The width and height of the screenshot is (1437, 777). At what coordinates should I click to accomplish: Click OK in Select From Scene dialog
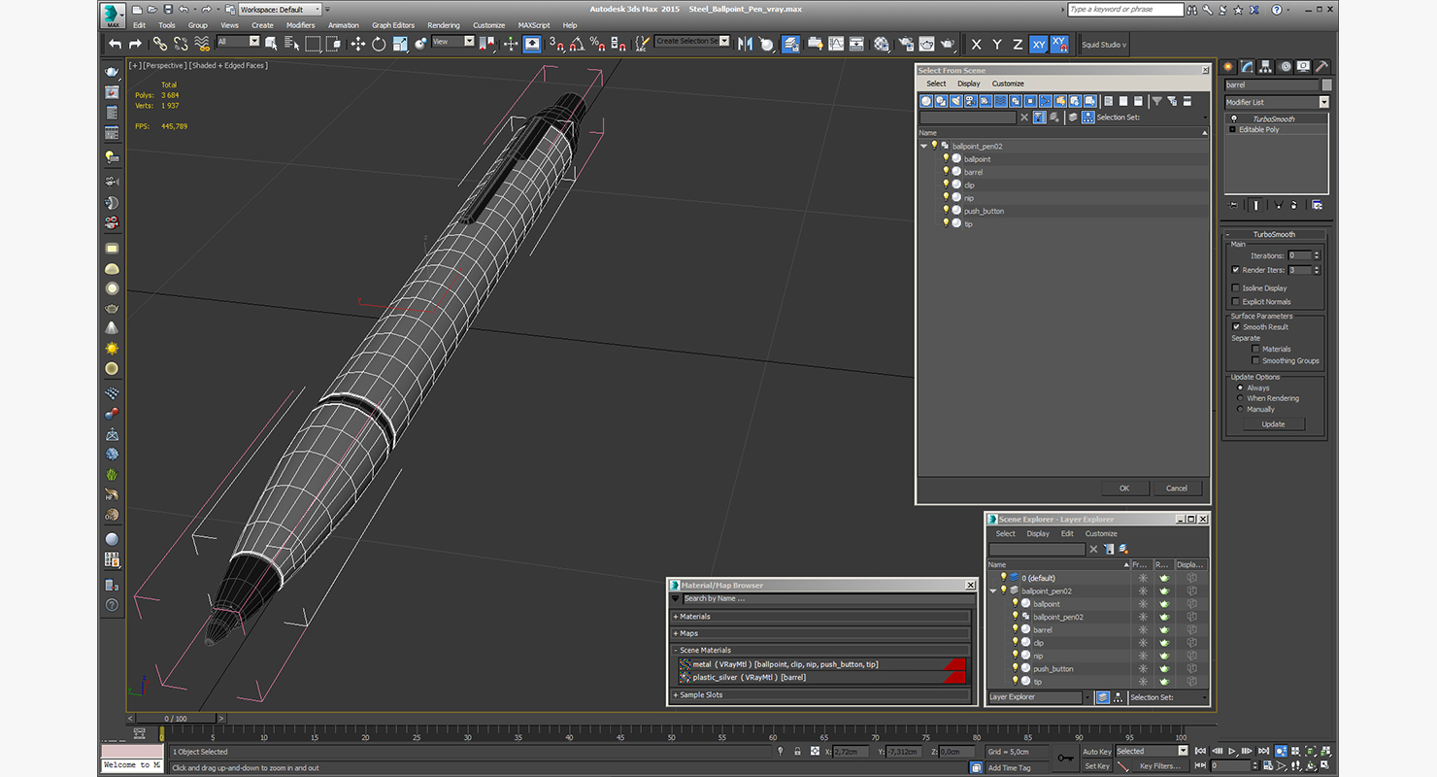1124,489
